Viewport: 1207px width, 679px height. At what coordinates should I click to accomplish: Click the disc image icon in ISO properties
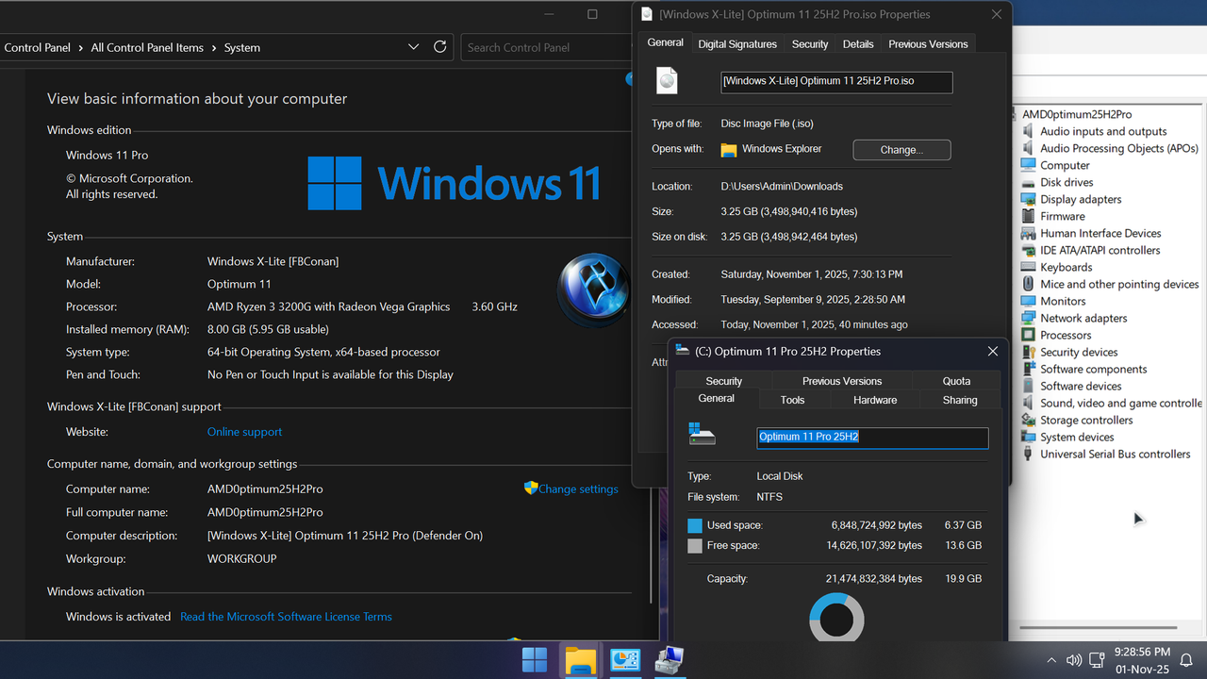(x=667, y=81)
